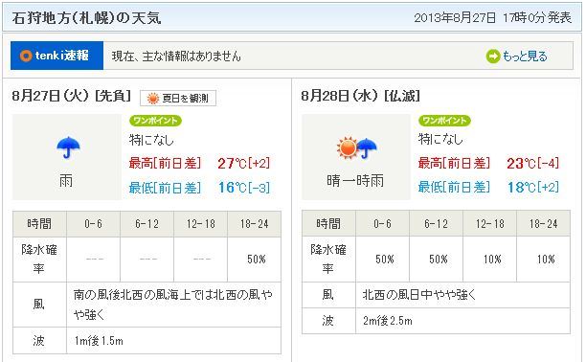Click the 夏日を観測 button
586x362 pixels.
(178, 99)
